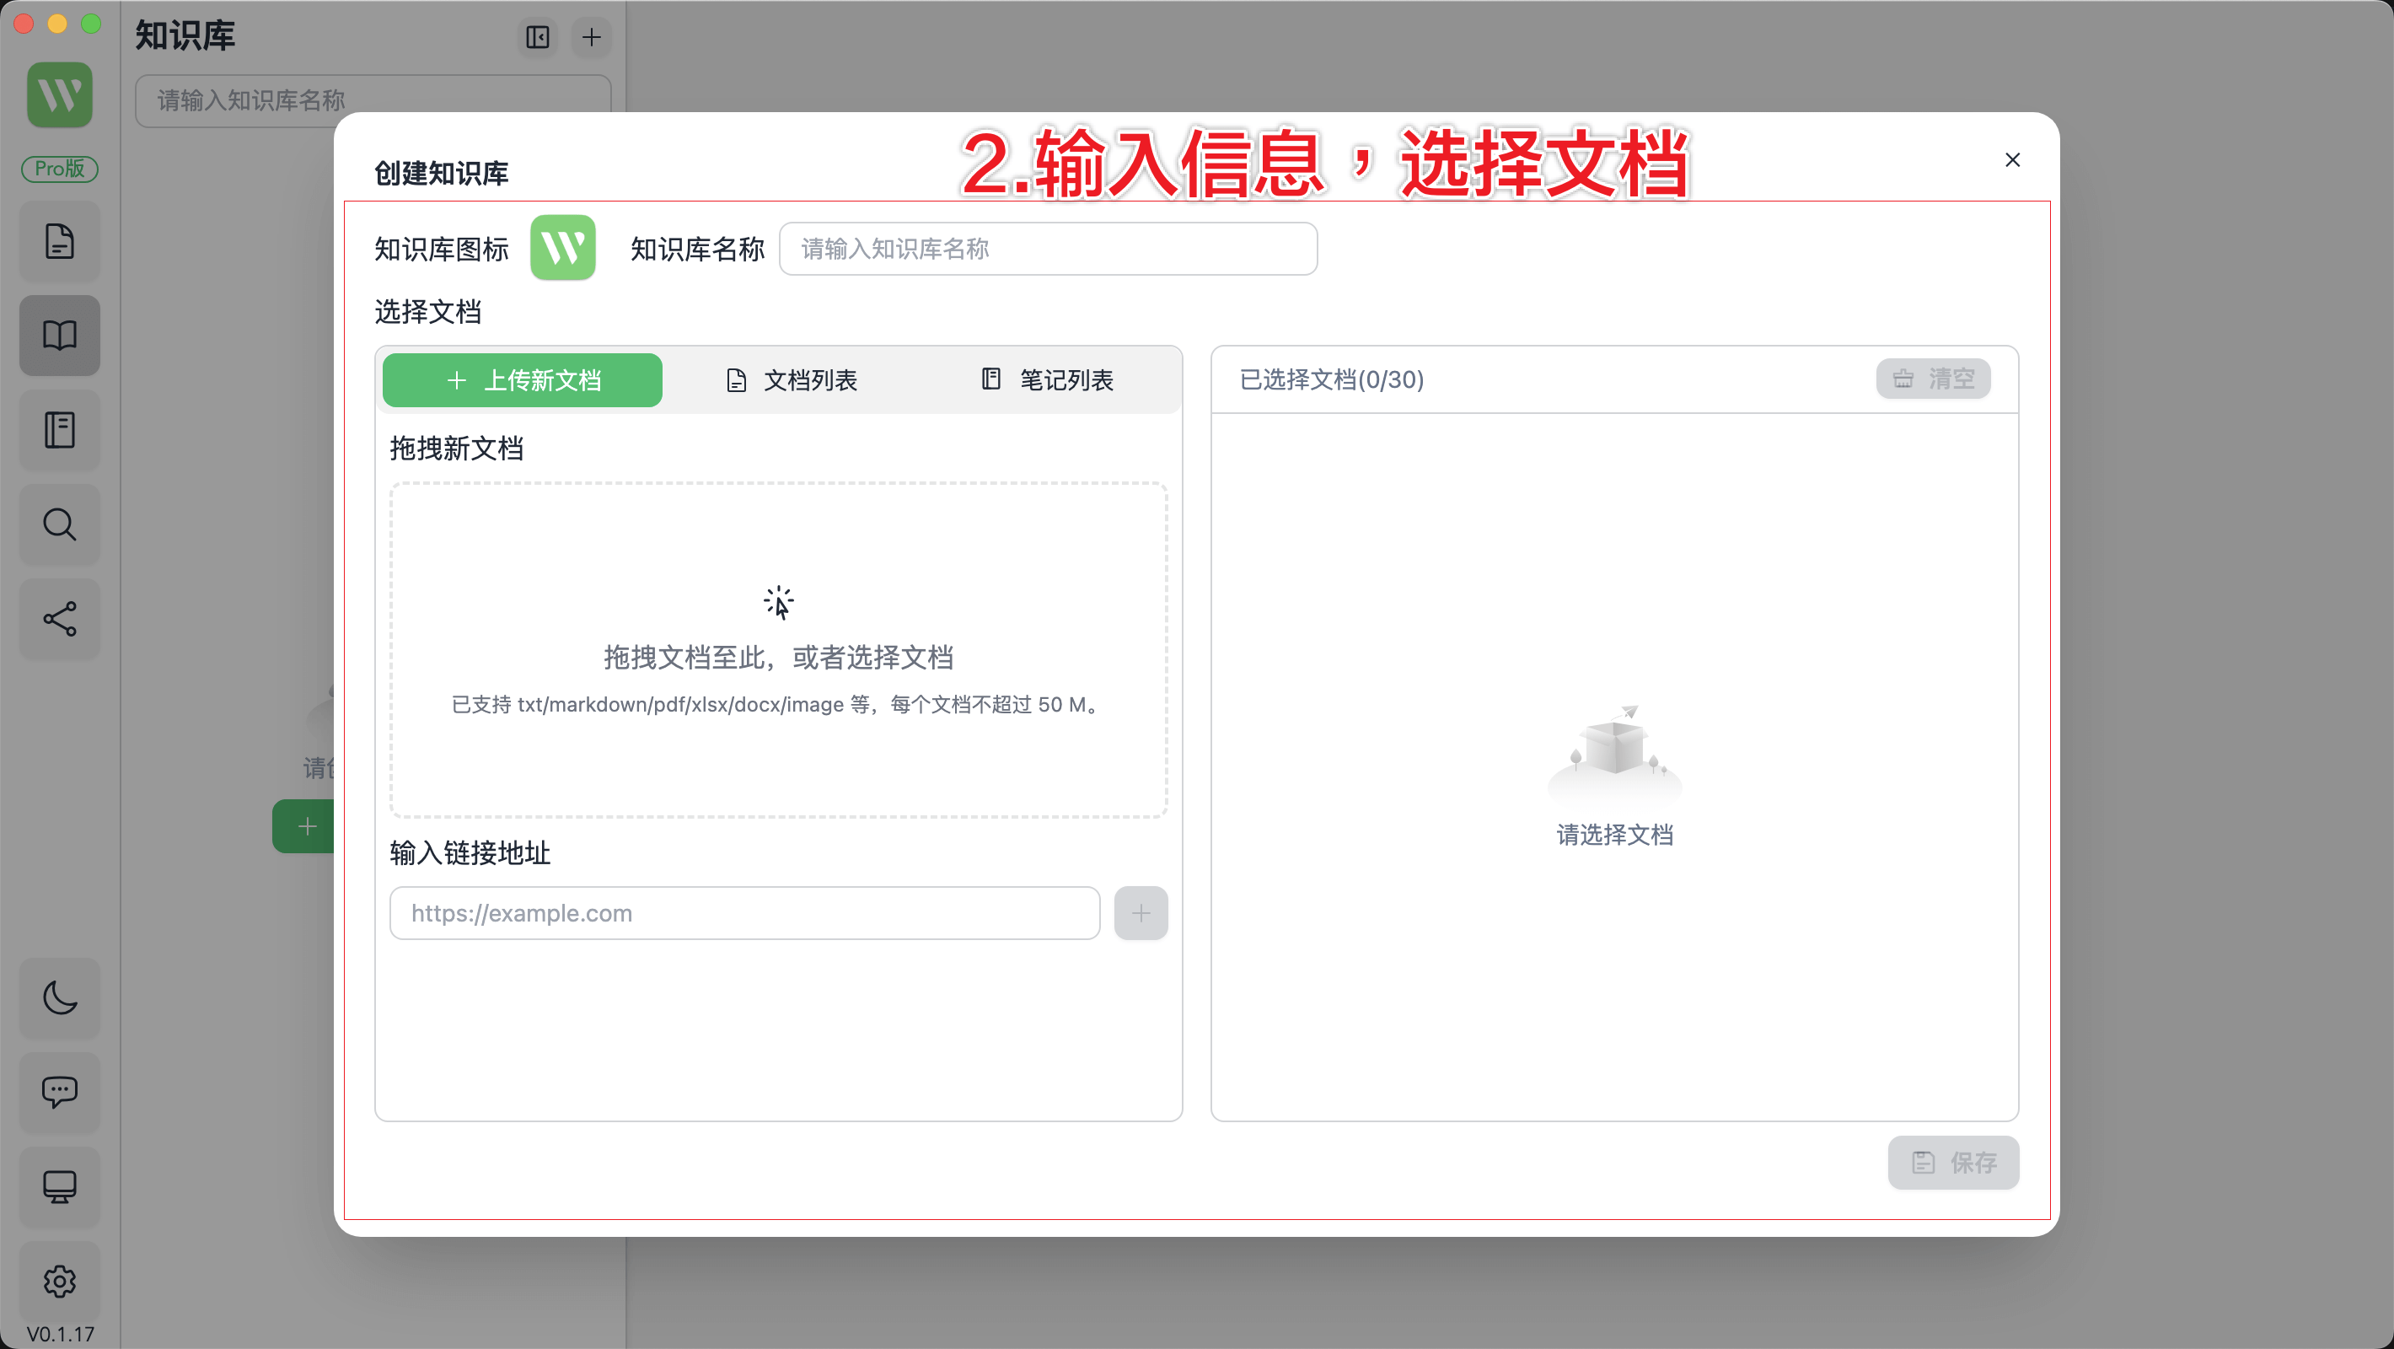
Task: Toggle dark mode moon icon
Action: (60, 997)
